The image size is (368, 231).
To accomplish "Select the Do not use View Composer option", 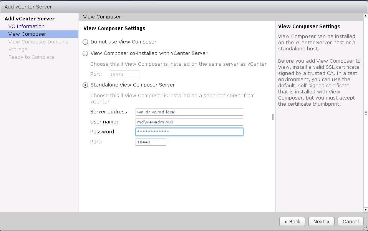I will click(85, 42).
